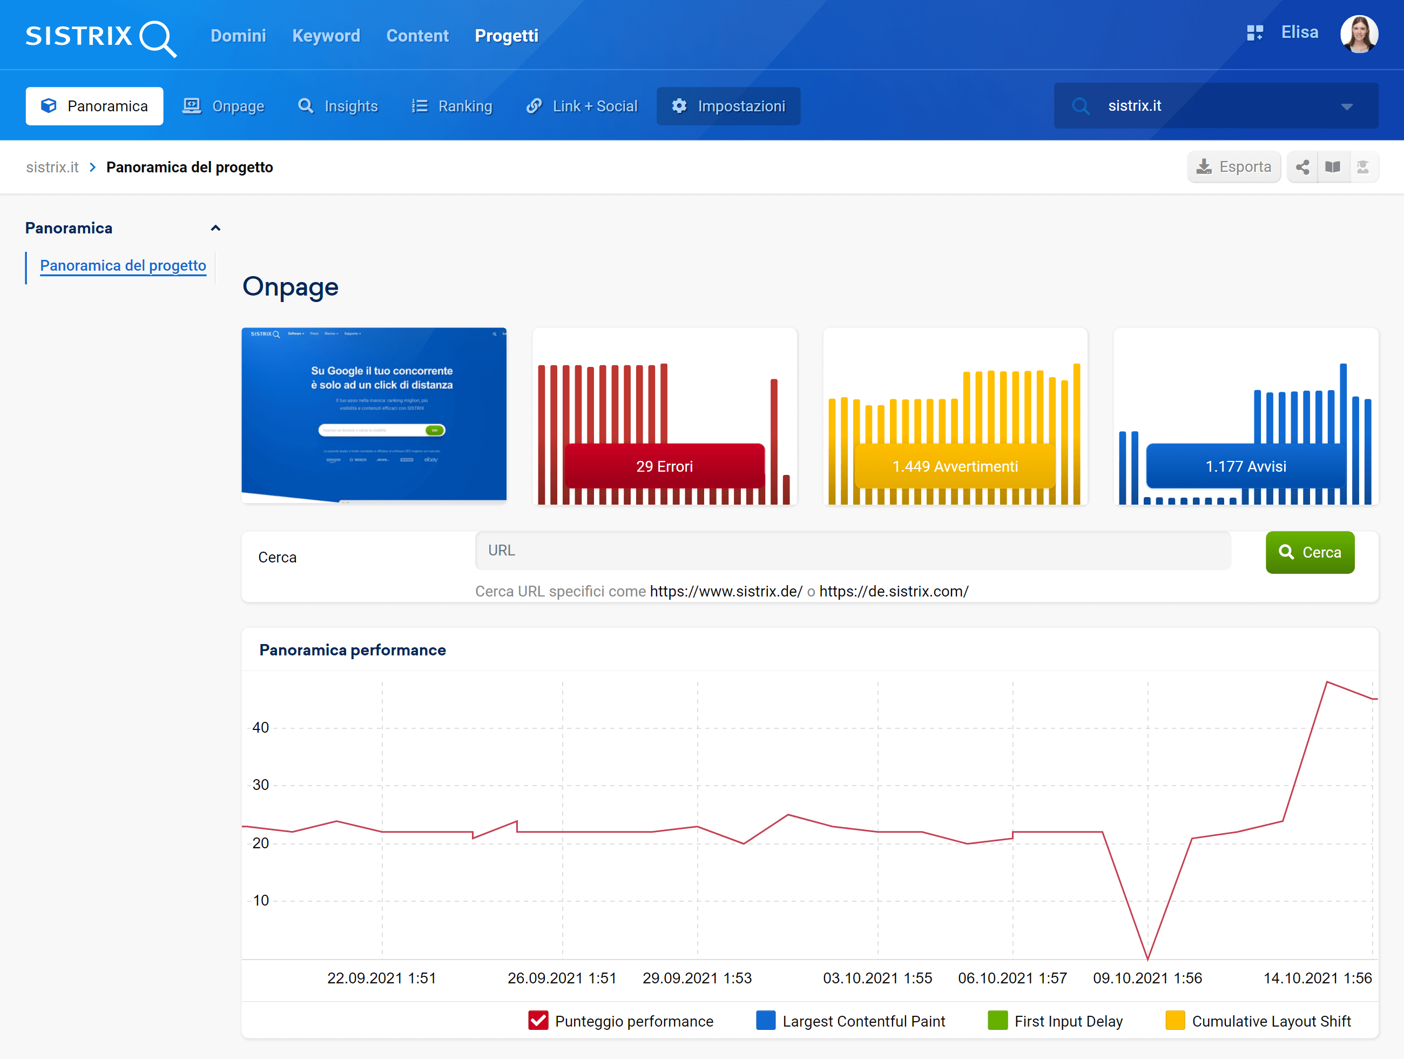
Task: Open the 1.449 Avvertimenti card
Action: pos(955,416)
